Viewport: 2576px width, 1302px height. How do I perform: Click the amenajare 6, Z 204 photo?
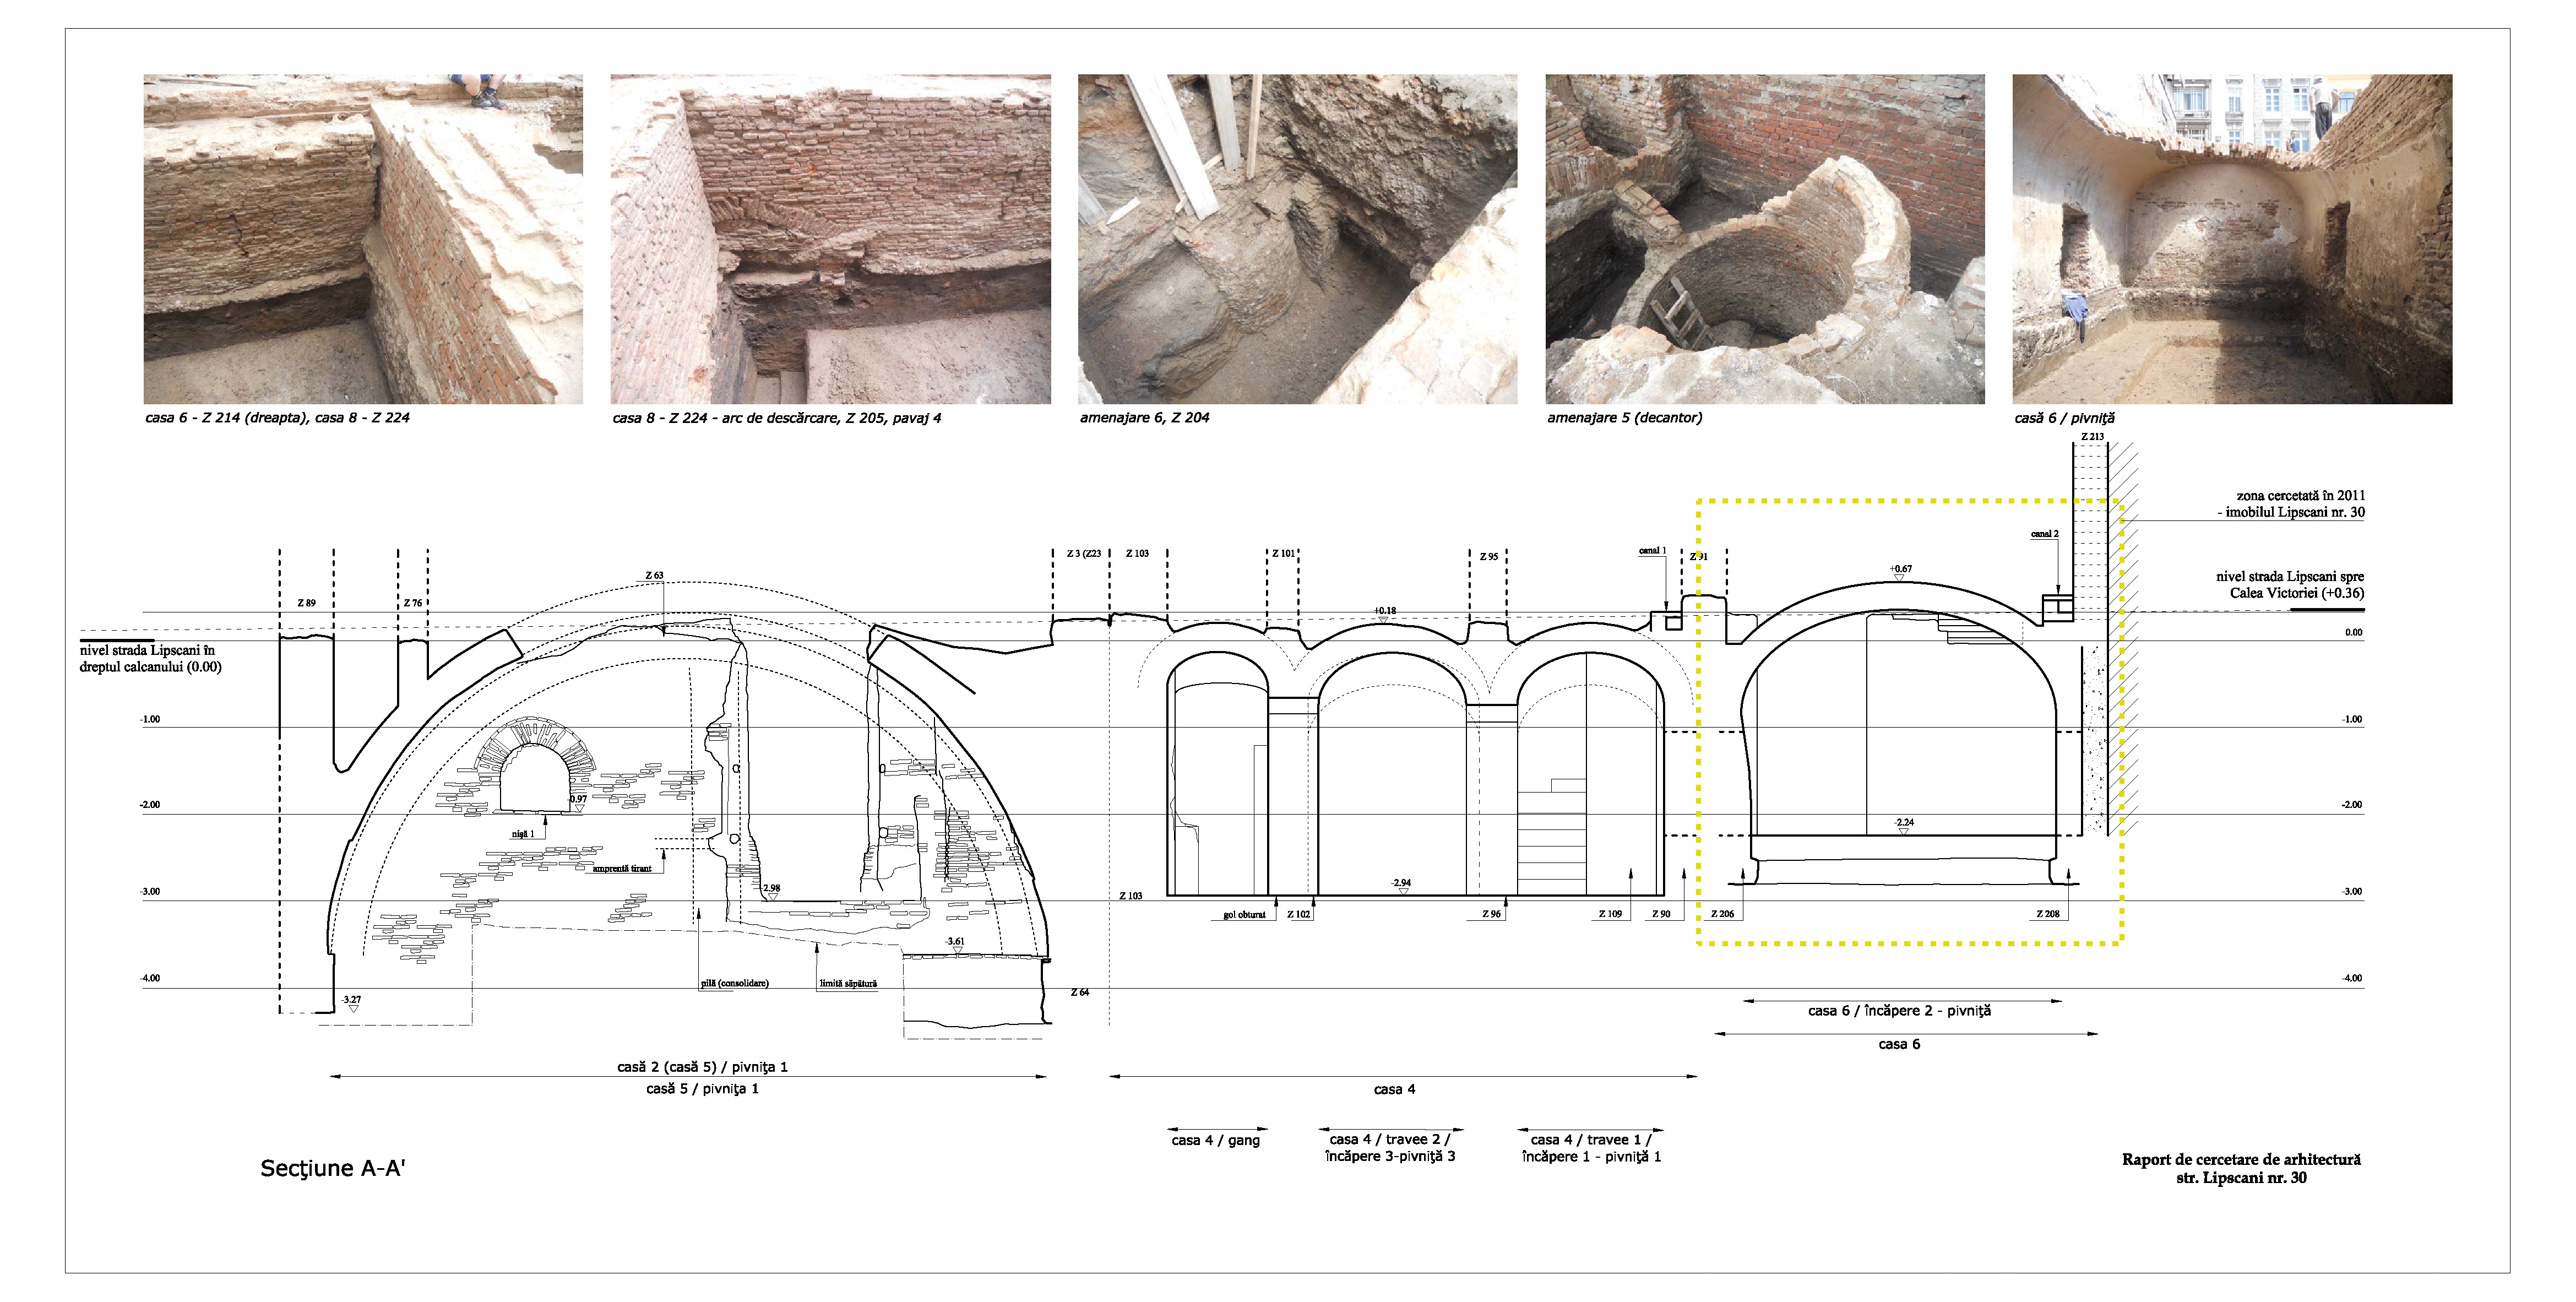click(x=1297, y=238)
